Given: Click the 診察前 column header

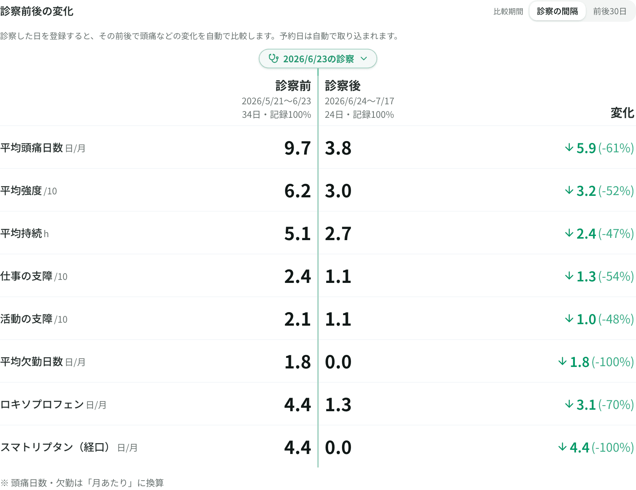Looking at the screenshot, I should (x=293, y=86).
